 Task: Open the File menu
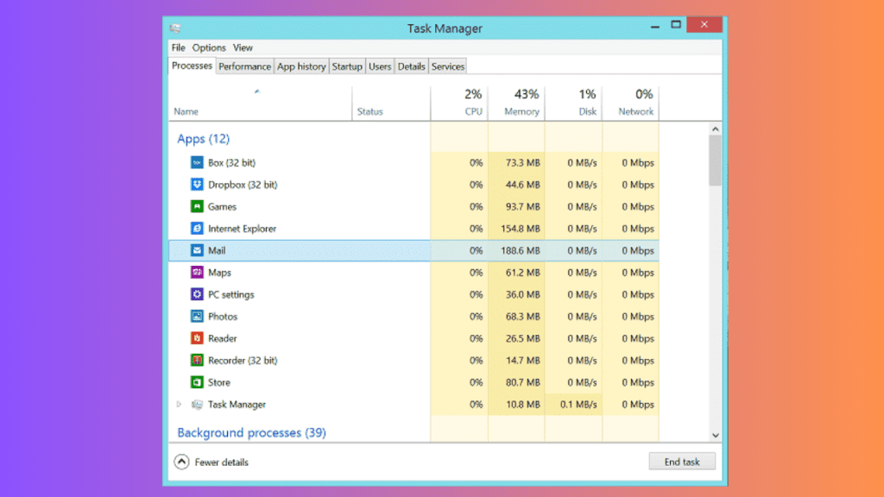(178, 48)
